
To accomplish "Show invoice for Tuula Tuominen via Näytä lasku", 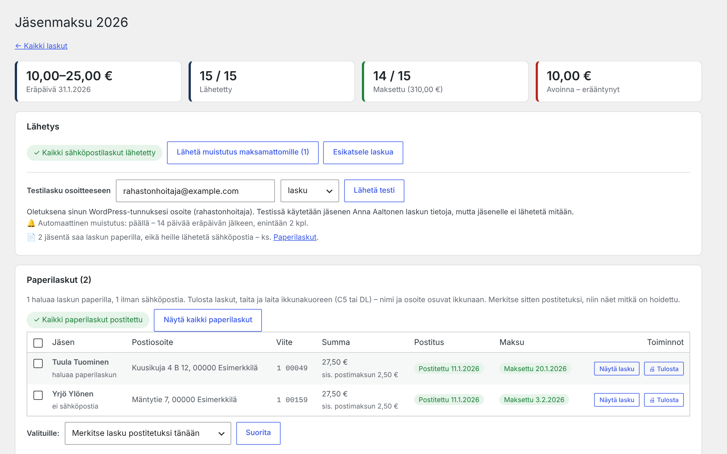I will (x=617, y=369).
